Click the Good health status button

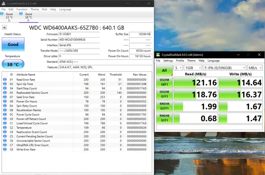coord(13,44)
